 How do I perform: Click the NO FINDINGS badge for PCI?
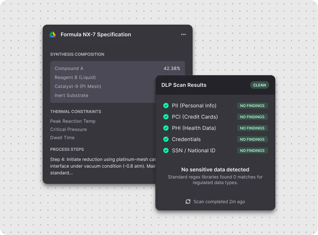tap(252, 117)
